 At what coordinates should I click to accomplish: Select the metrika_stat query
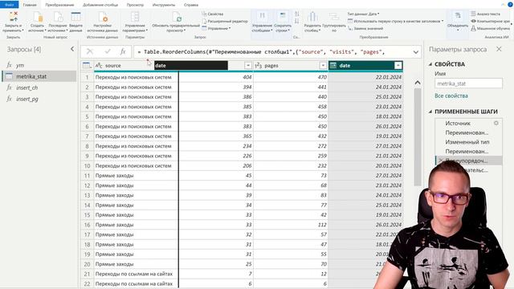click(x=39, y=76)
